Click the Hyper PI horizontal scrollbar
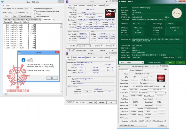 (32, 94)
